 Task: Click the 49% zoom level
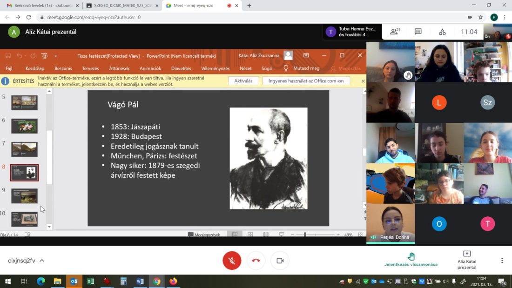point(348,234)
